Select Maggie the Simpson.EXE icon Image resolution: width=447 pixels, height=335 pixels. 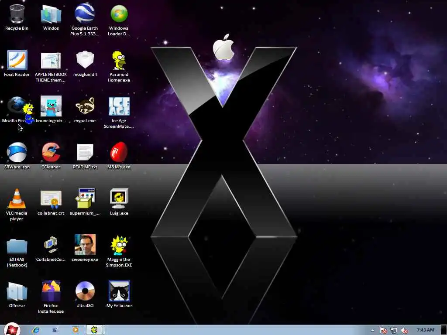pyautogui.click(x=119, y=245)
